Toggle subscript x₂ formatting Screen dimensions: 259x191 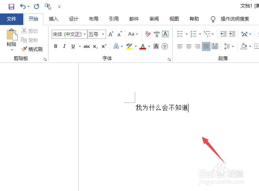pos(95,46)
